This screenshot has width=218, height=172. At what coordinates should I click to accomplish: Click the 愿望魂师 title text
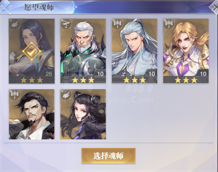coord(39,7)
